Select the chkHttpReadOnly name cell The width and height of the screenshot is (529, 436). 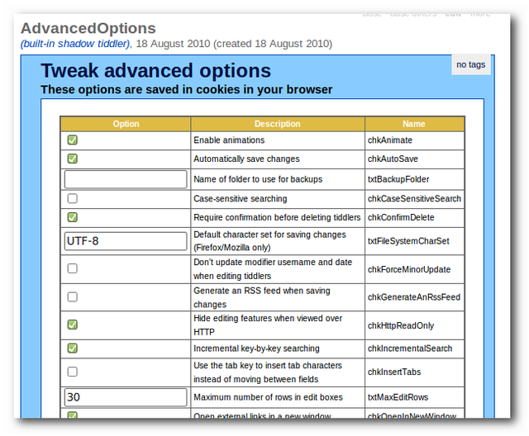point(415,325)
